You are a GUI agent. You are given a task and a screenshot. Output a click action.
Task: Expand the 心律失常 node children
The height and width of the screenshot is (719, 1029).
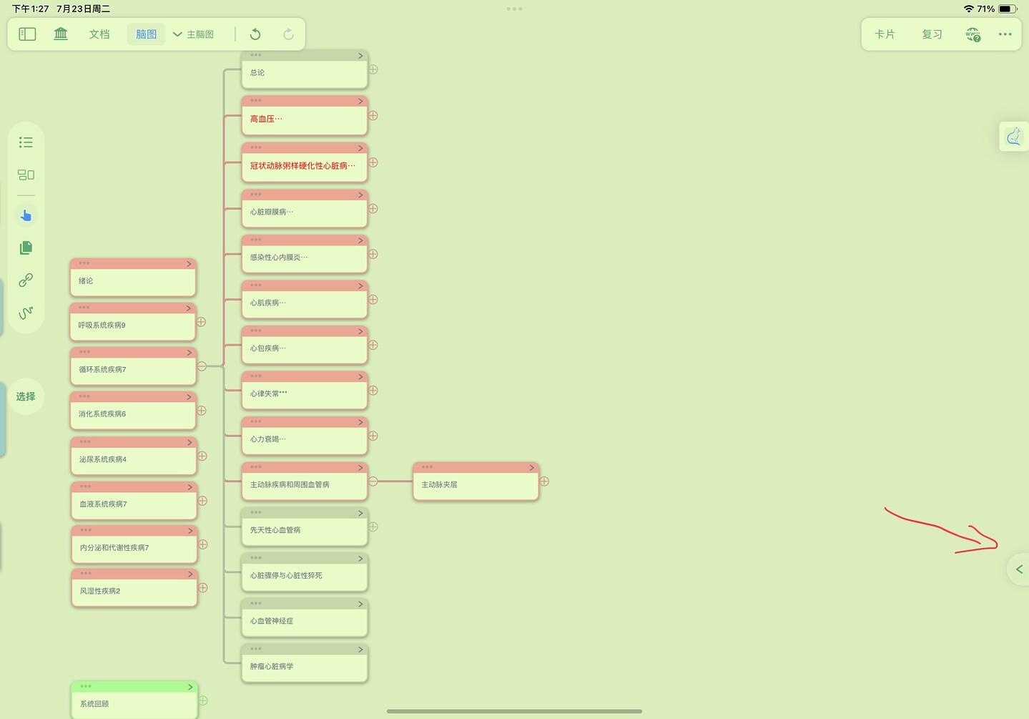point(373,391)
